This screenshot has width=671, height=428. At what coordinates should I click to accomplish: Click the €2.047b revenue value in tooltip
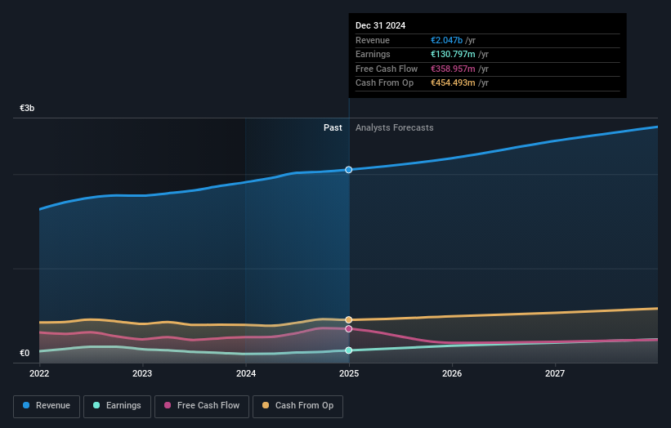[446, 40]
